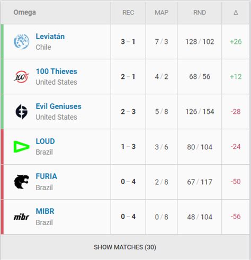The width and height of the screenshot is (251, 260).
Task: Click the 100 Thieves team logo
Action: (22, 77)
